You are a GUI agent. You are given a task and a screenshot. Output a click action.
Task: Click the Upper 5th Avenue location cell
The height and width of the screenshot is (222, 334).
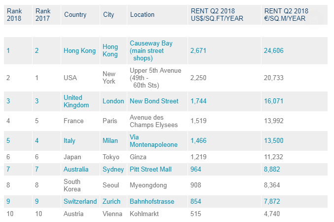point(155,78)
